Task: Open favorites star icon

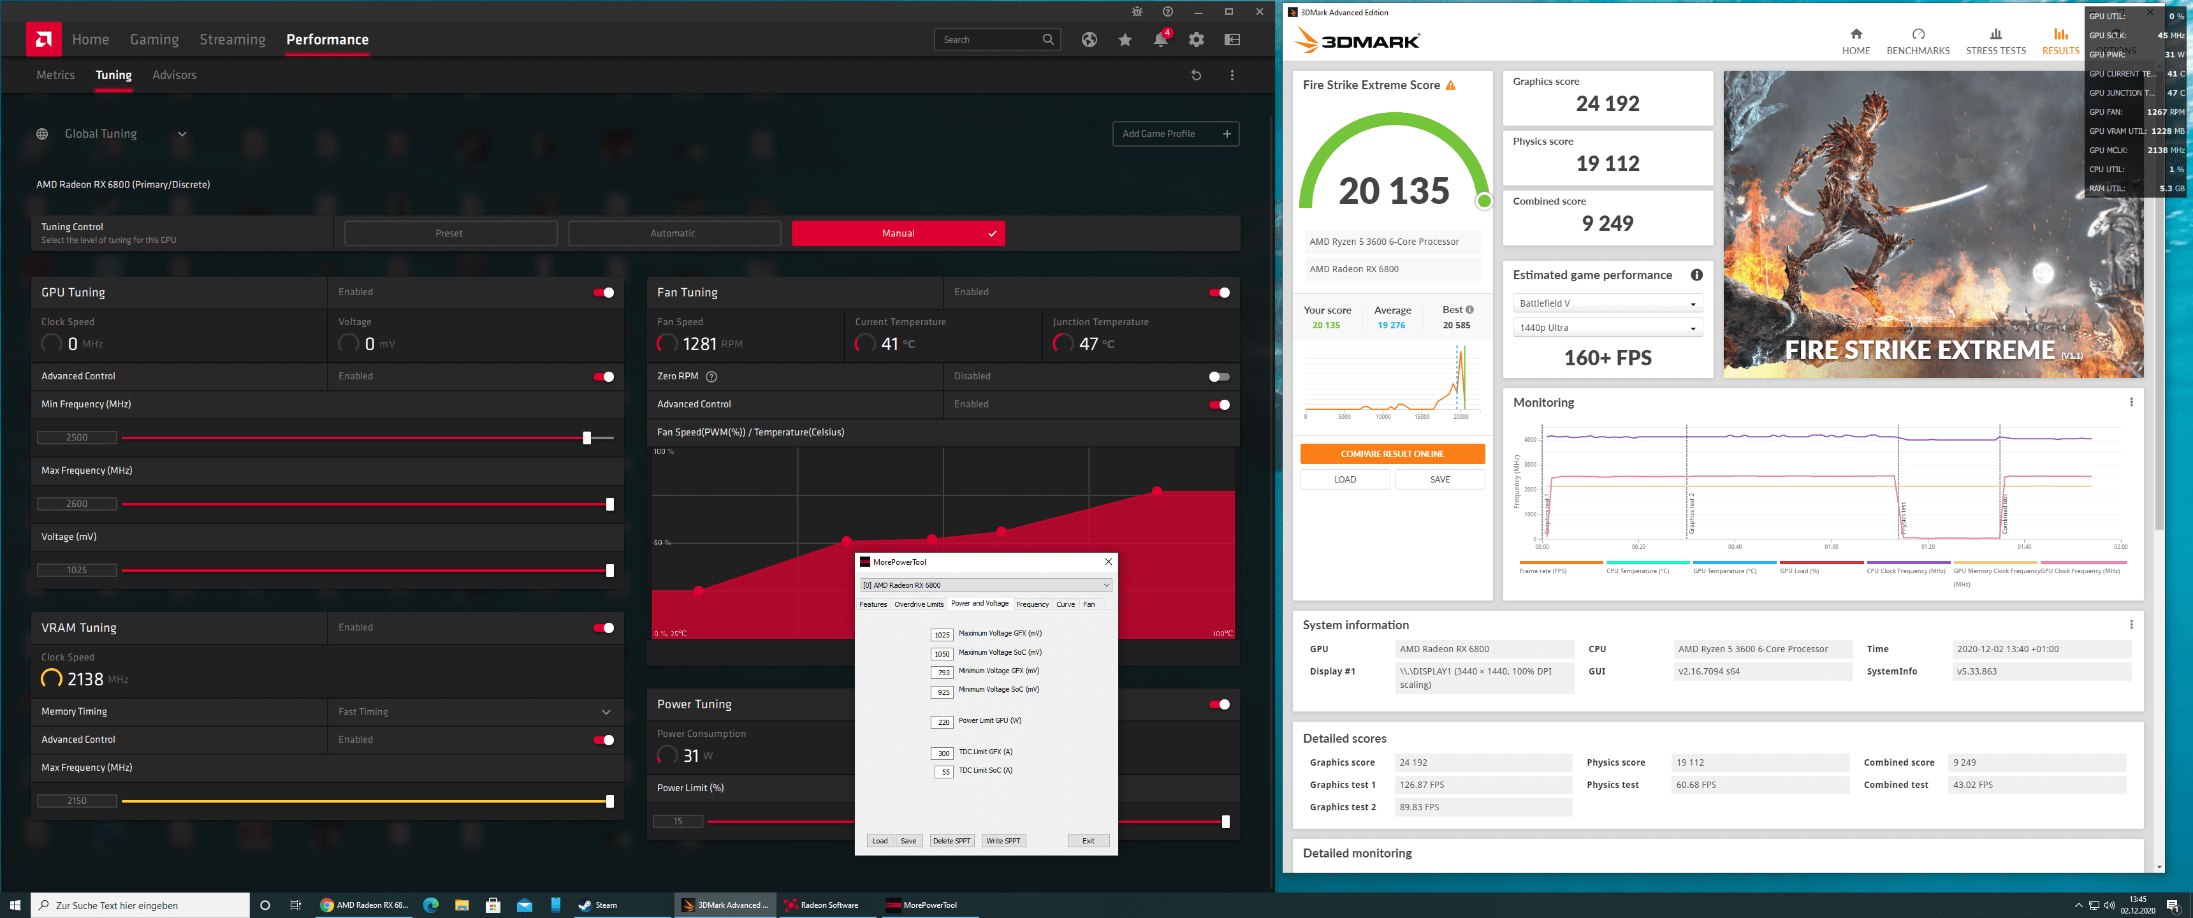Action: coord(1125,39)
